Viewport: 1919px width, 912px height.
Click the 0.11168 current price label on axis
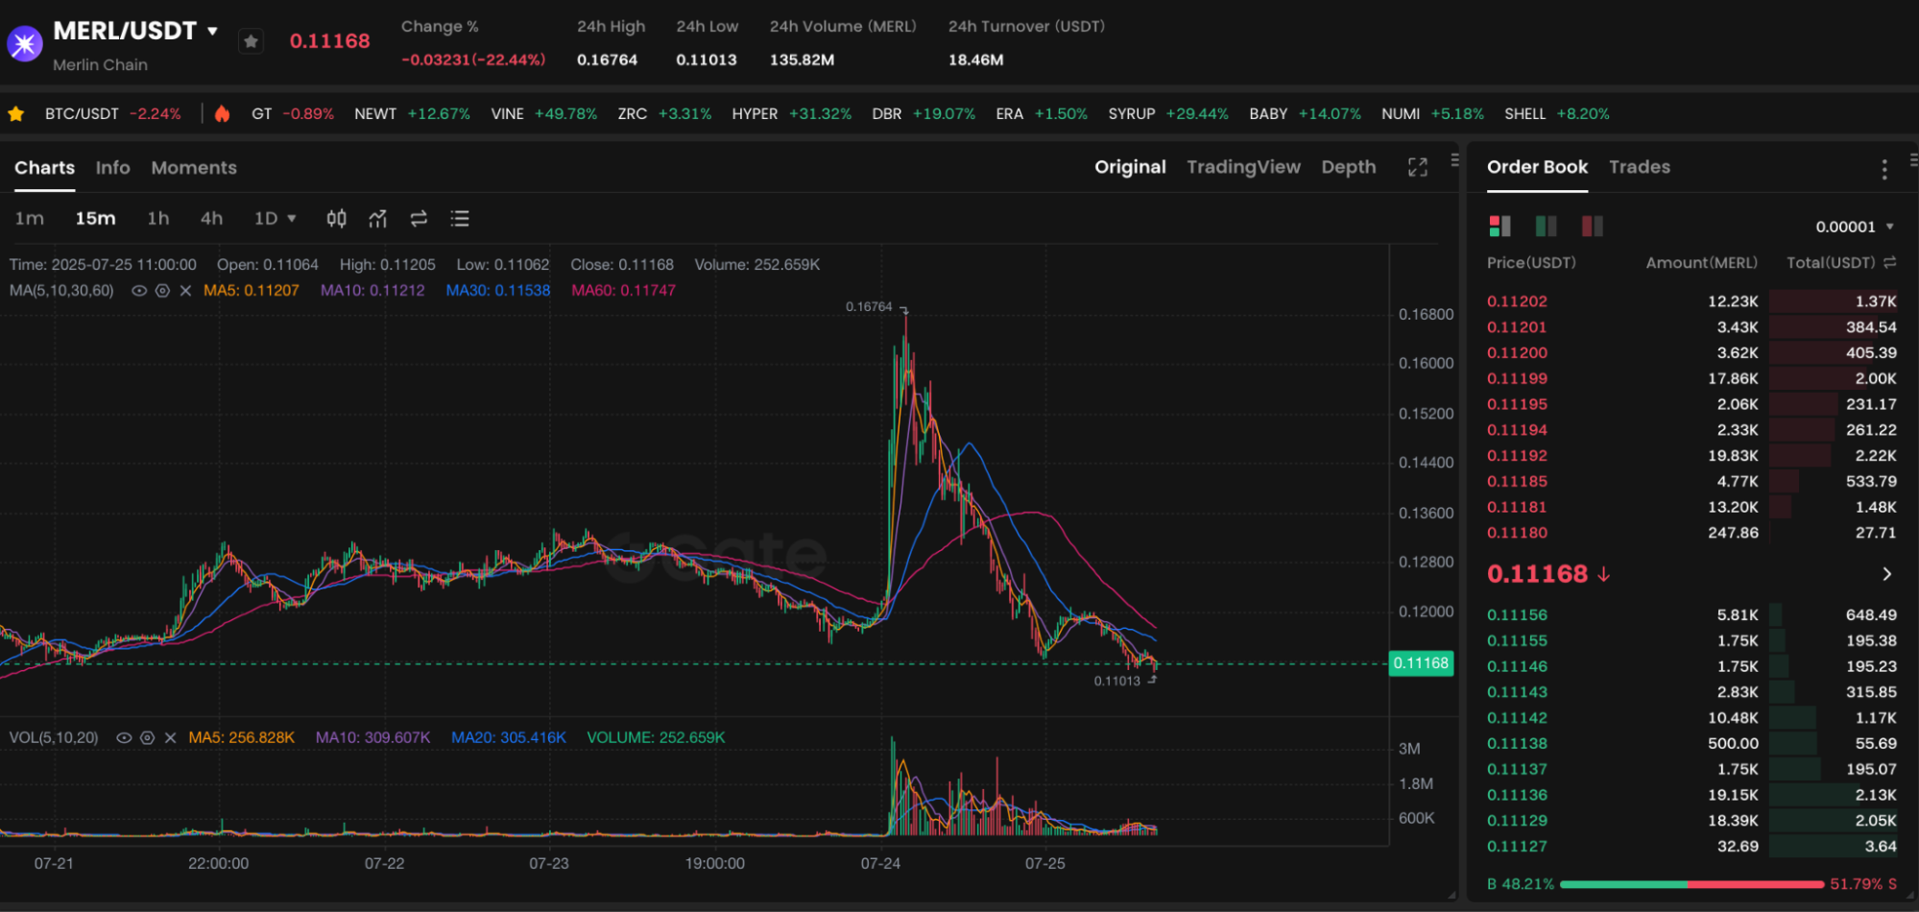(1421, 663)
